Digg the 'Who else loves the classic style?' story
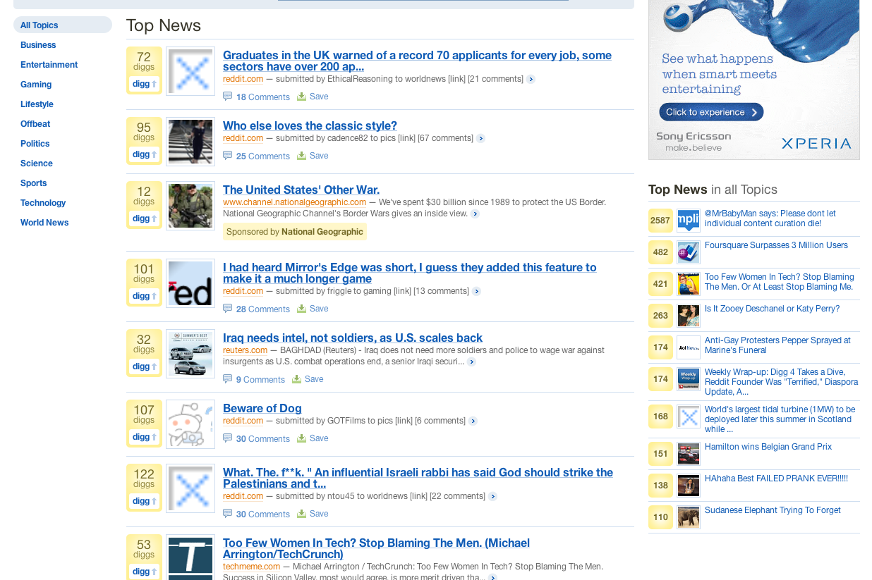 coord(144,154)
